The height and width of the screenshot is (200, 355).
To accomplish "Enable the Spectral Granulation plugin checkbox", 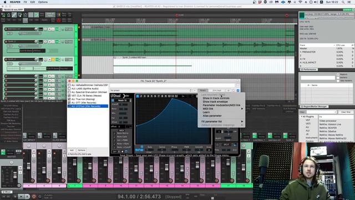I will (x=69, y=92).
